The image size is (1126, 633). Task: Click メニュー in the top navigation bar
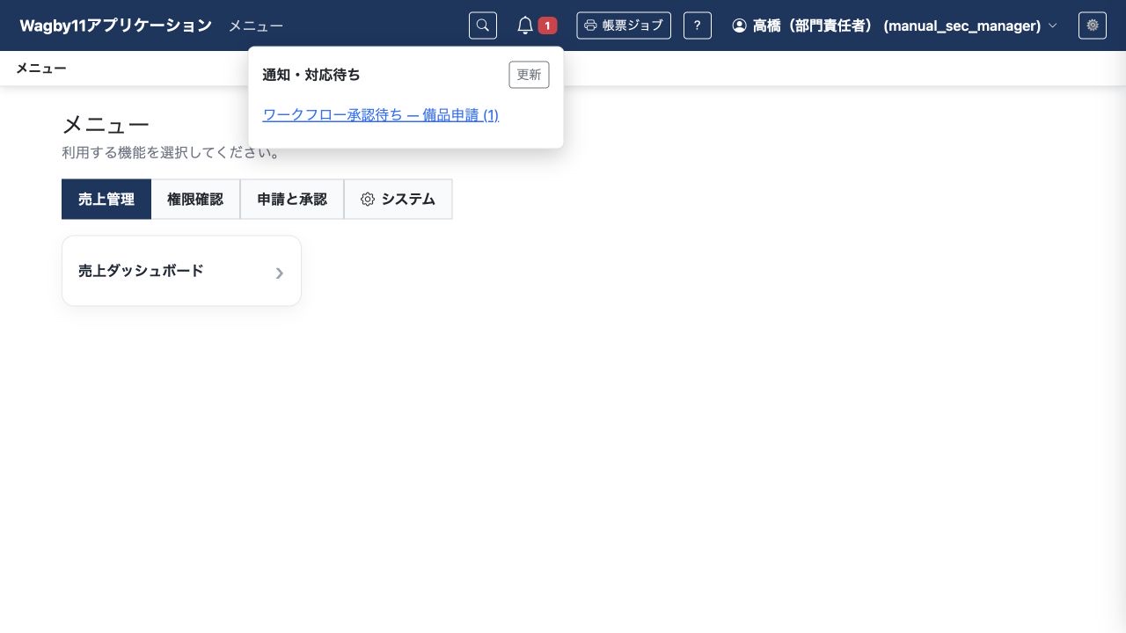(256, 25)
